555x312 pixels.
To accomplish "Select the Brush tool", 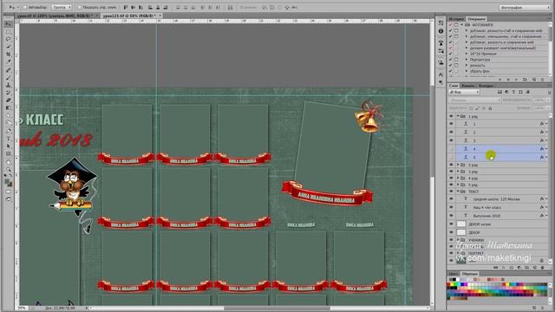I will (8, 77).
